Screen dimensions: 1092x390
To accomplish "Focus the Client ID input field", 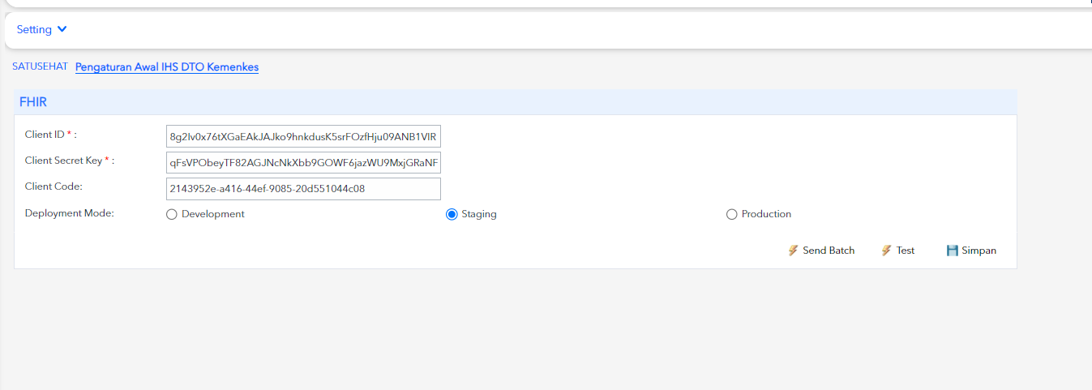I will [303, 135].
